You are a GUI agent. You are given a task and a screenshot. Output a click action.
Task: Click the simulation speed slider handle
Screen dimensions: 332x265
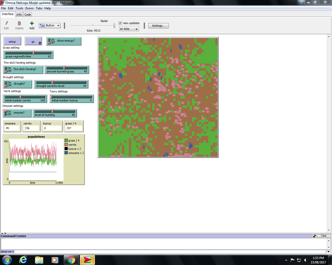[x=114, y=26]
